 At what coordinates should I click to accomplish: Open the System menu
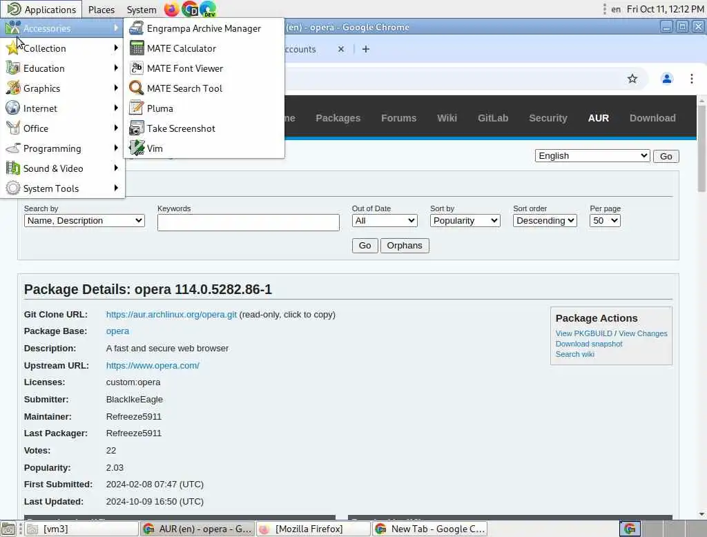[141, 10]
